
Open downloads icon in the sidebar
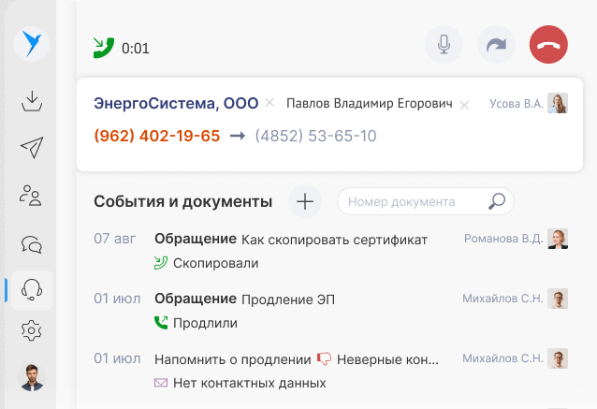[32, 100]
